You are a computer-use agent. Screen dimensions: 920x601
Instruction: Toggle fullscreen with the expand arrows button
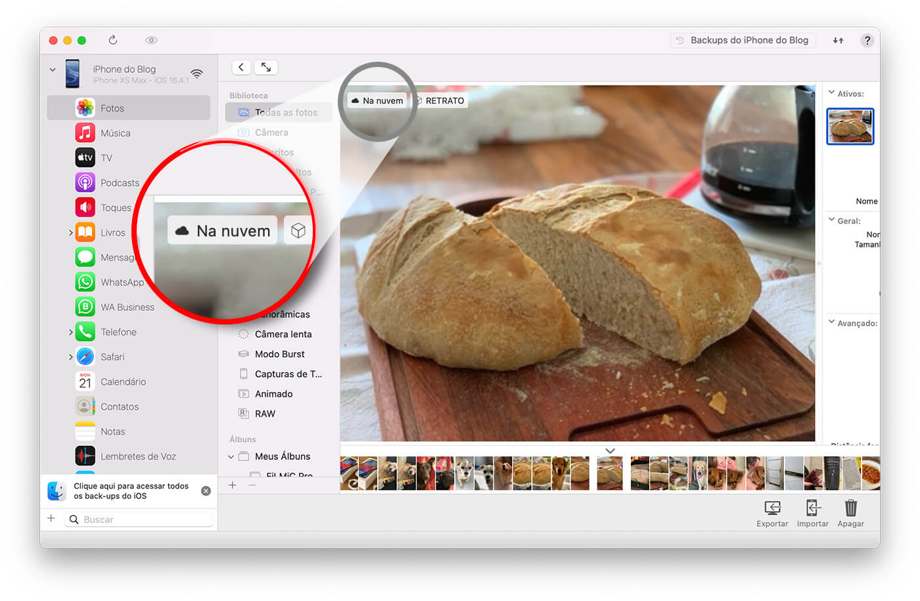tap(266, 67)
